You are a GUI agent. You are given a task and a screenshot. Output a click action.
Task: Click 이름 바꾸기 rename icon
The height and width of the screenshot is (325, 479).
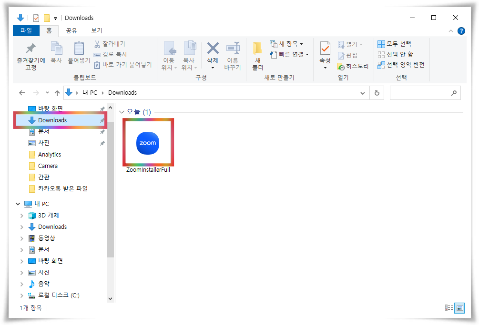tap(233, 56)
